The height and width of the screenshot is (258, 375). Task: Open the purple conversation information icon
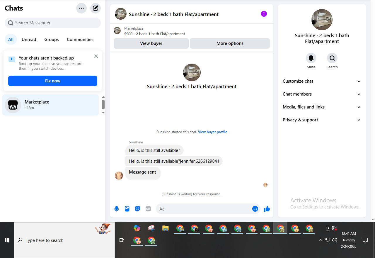coord(264,14)
